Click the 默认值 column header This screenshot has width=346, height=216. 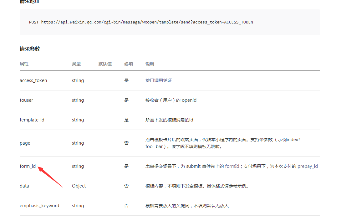[105, 64]
